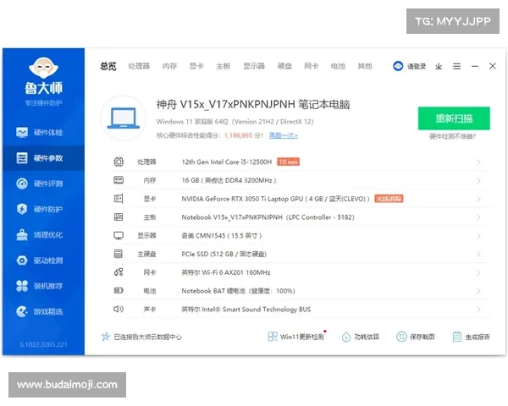Click the download arrow icon in title bar

(x=439, y=66)
